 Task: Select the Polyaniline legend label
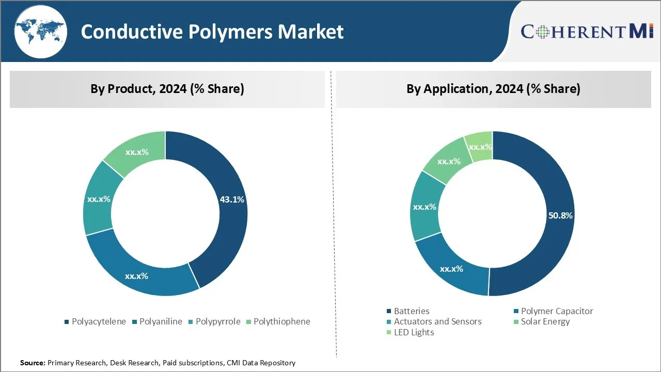point(161,321)
